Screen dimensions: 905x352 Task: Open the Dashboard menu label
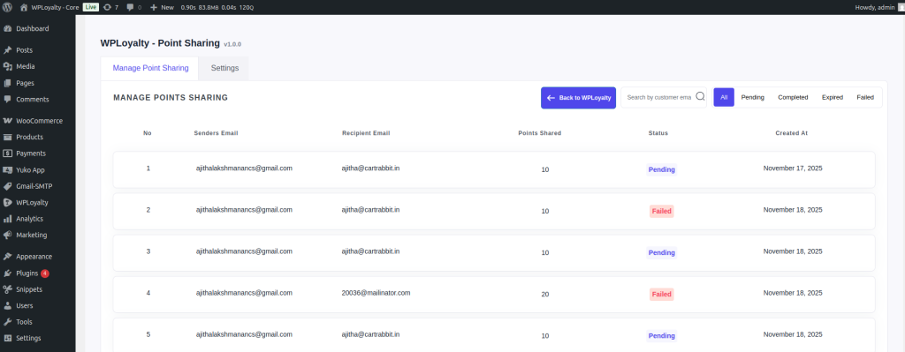[33, 28]
